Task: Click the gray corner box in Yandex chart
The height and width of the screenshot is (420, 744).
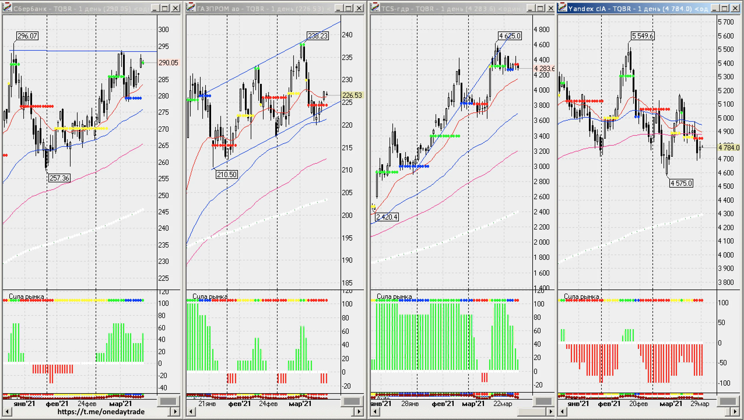Action: click(728, 401)
